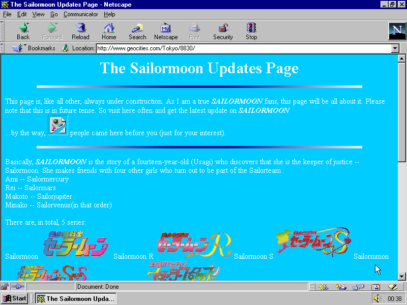Image resolution: width=407 pixels, height=305 pixels.
Task: Open the Communicator menu
Action: (81, 14)
